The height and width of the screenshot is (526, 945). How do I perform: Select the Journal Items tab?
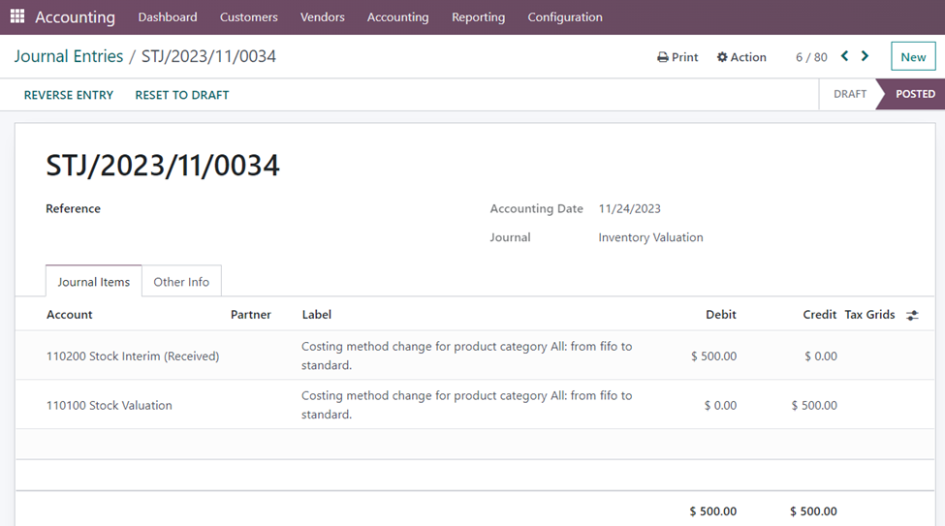(94, 282)
